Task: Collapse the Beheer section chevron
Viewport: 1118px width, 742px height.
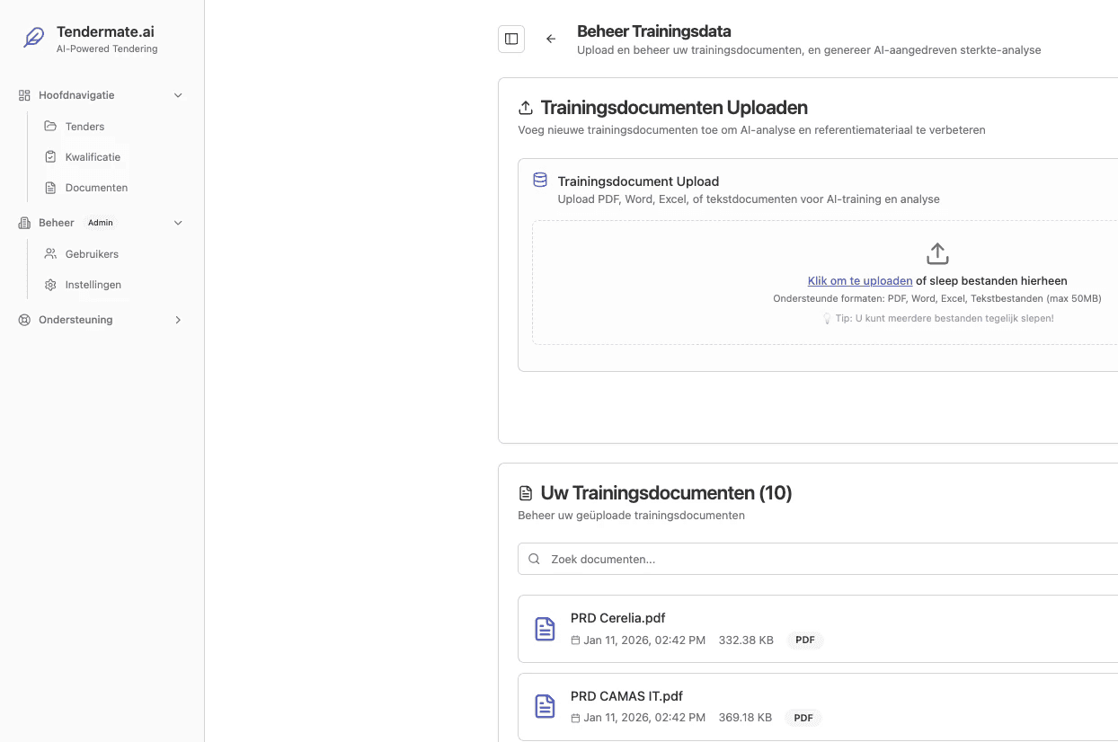Action: click(178, 223)
